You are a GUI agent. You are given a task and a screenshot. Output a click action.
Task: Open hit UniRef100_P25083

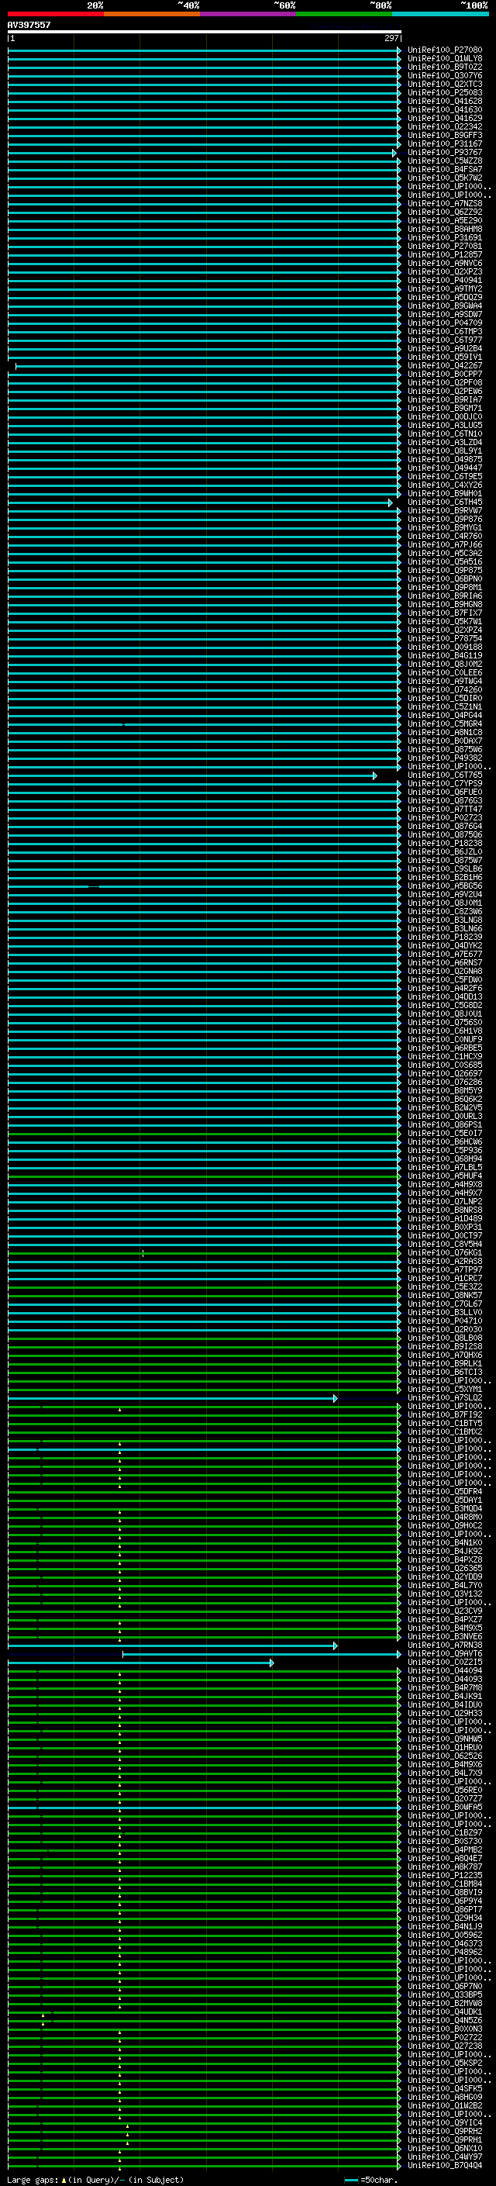445,92
